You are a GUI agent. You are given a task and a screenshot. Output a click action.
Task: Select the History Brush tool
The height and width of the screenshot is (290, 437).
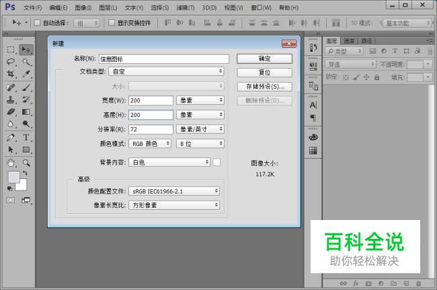26,100
